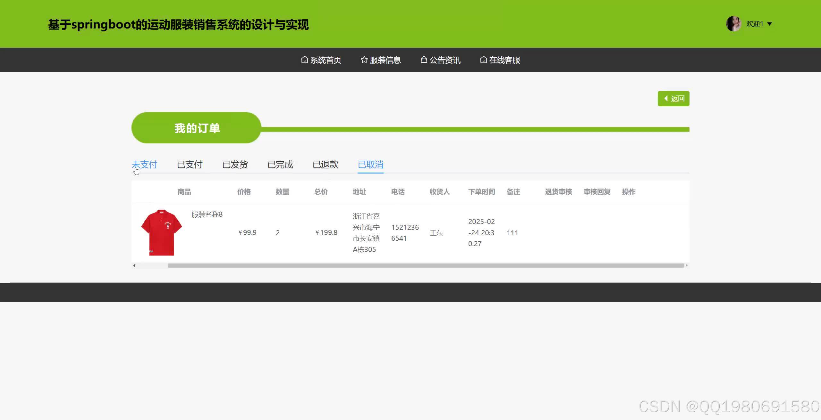Image resolution: width=821 pixels, height=420 pixels.
Task: Show the 已退款 orders tab
Action: click(x=325, y=165)
